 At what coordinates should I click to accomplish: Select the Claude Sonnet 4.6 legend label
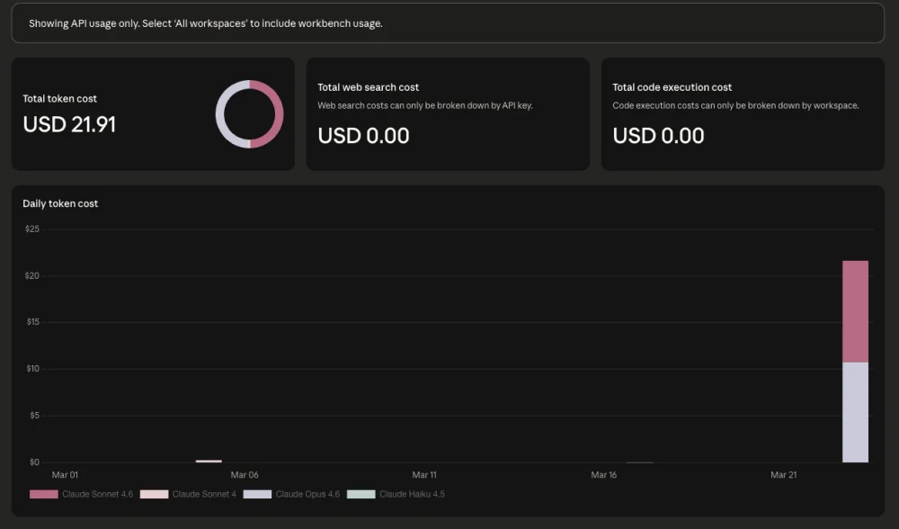click(97, 494)
